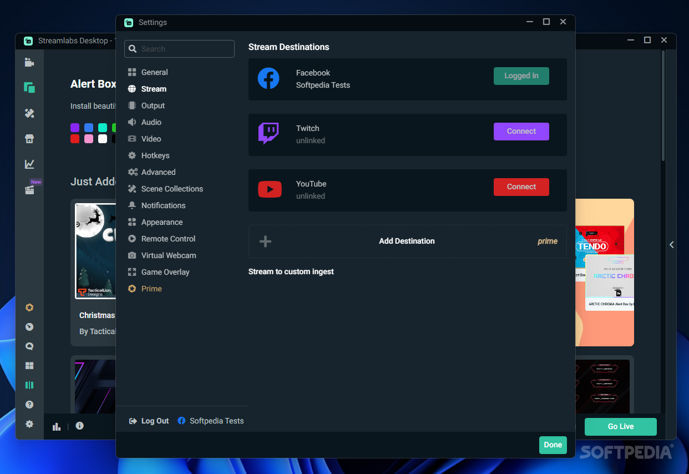Screen dimensions: 689x474
Task: Connect the Twitch account
Action: 521,132
